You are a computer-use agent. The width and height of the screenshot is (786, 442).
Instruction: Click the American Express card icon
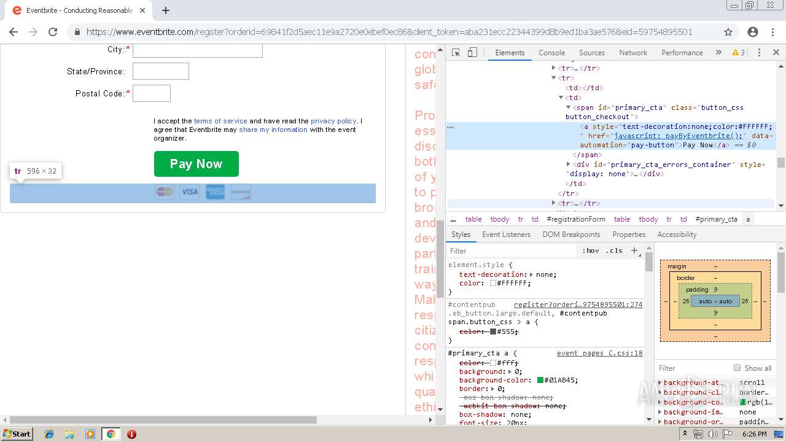215,192
